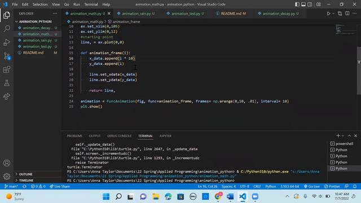Switch to the animation_rain.py tab
This screenshot has height=203, width=361.
coord(136,14)
